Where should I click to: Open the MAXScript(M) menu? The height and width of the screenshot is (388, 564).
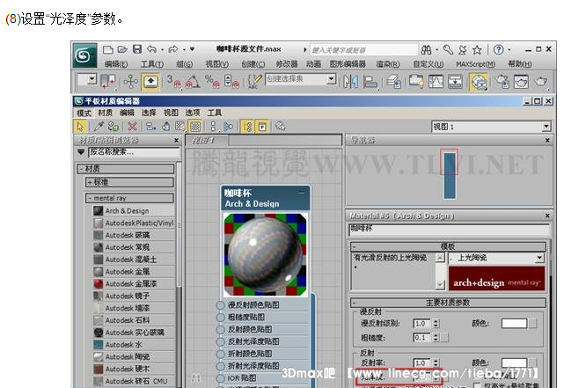pyautogui.click(x=475, y=64)
